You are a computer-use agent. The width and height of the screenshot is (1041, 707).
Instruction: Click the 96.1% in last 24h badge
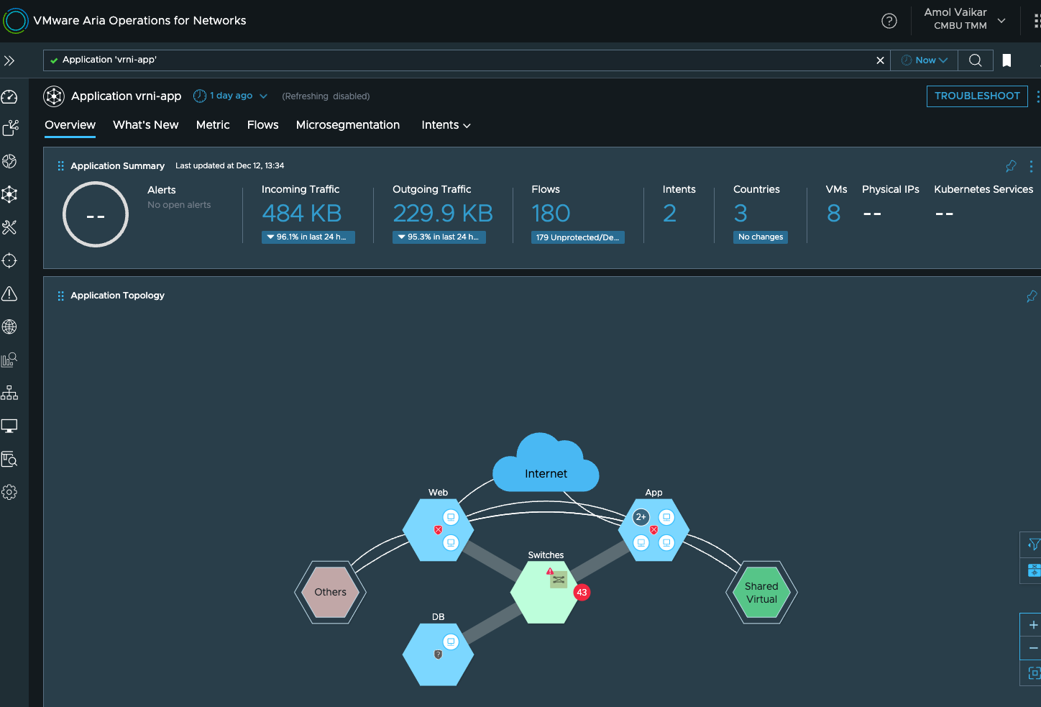tap(308, 237)
